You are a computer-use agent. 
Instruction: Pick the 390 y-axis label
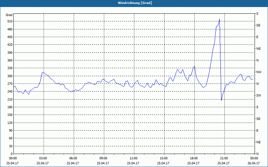pyautogui.click(x=10, y=53)
